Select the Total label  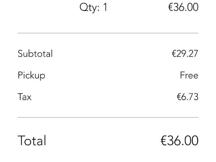coord(32,140)
